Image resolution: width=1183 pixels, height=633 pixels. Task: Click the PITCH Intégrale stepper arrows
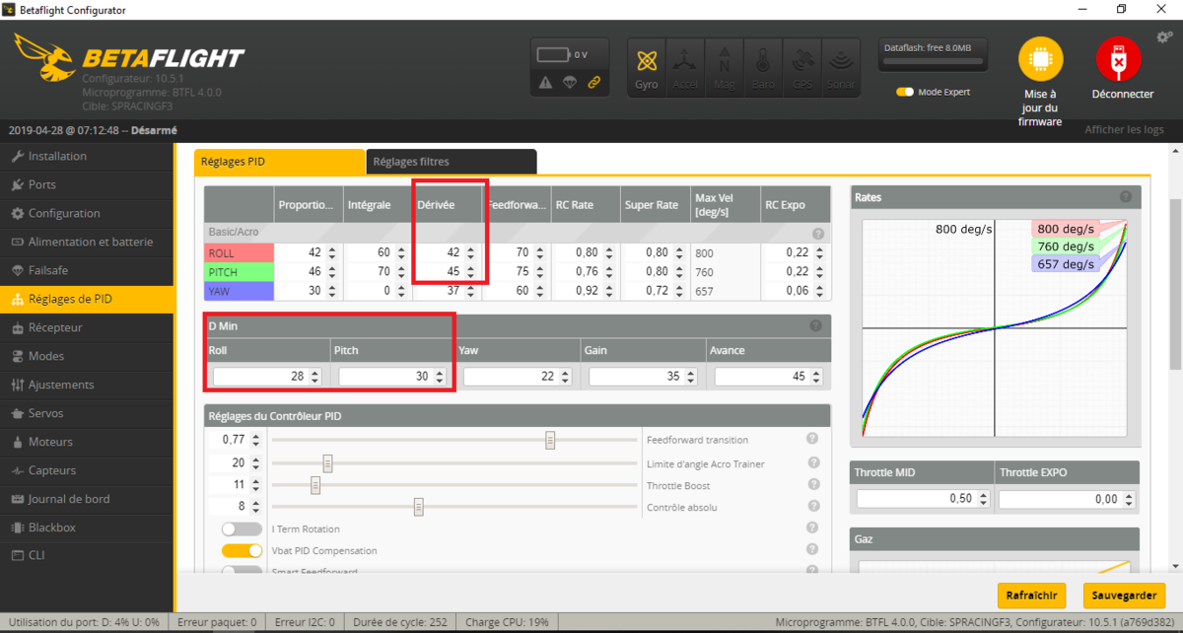(x=400, y=271)
